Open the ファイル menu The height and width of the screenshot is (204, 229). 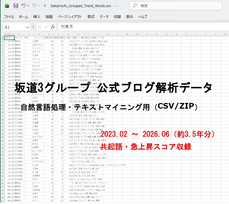tap(9, 17)
